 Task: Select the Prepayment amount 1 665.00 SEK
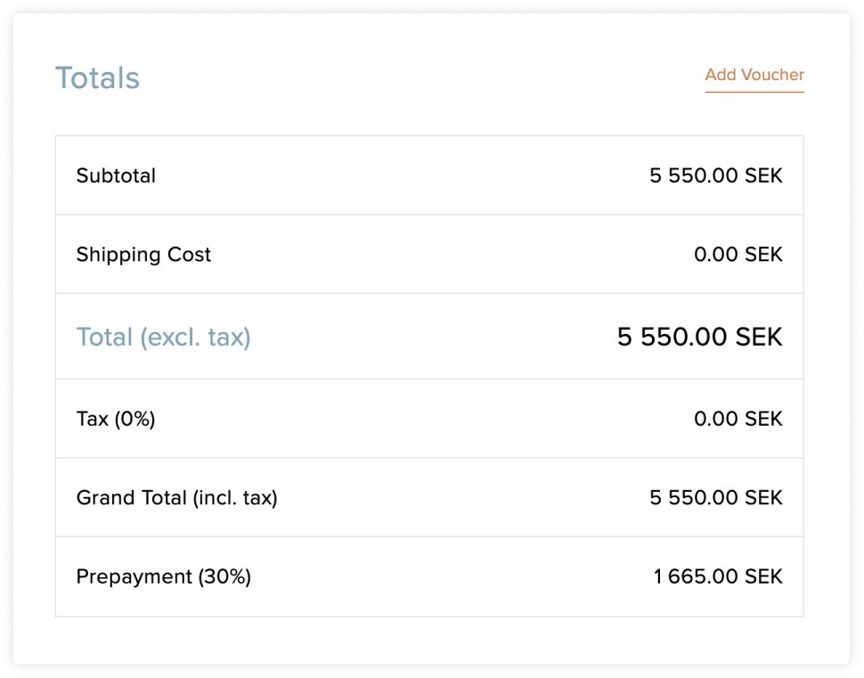pyautogui.click(x=718, y=576)
